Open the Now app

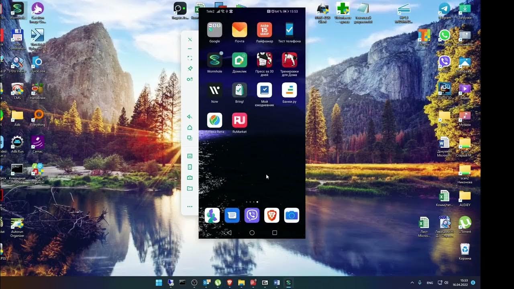pos(214,90)
